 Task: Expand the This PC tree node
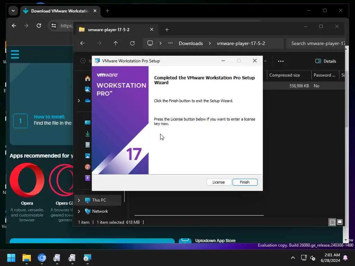79,200
